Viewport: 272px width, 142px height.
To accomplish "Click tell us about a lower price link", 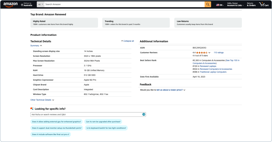I will tap(169, 90).
